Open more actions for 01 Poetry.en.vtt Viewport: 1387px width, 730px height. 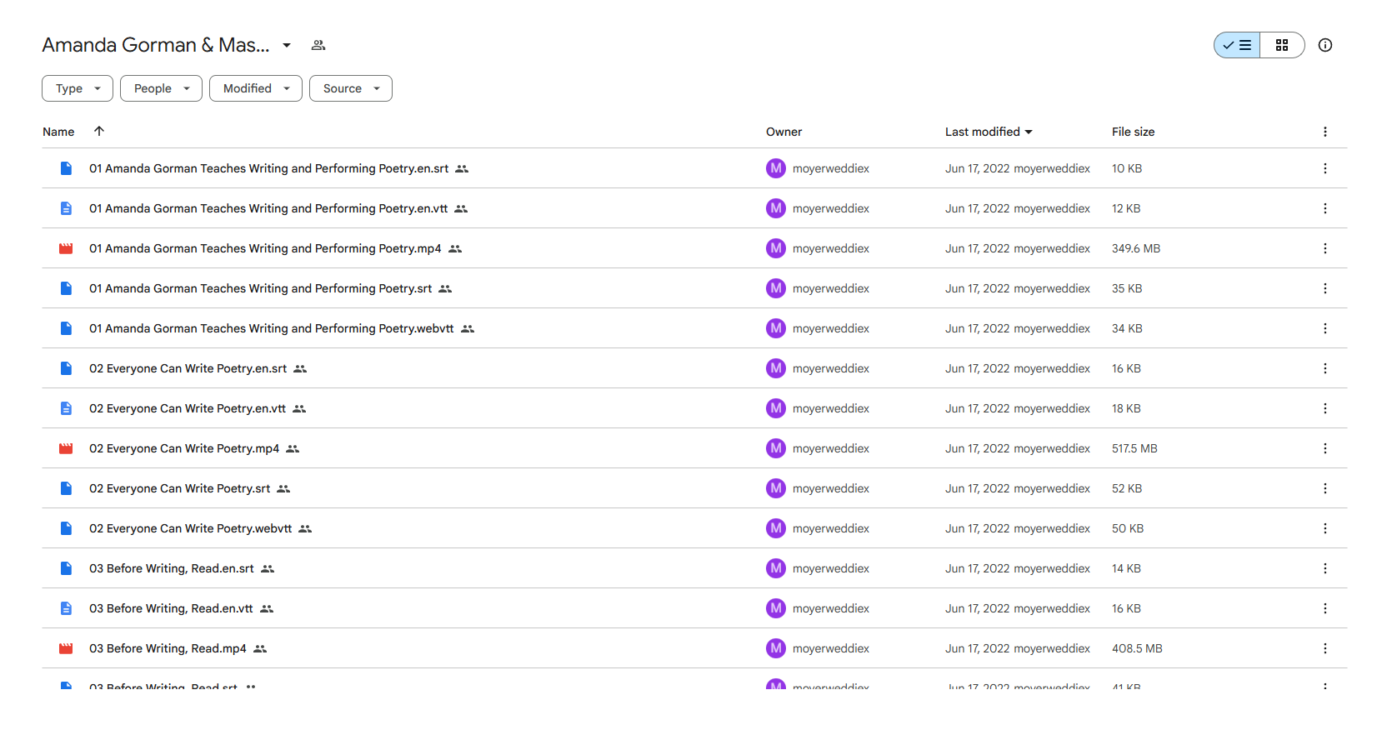coord(1325,208)
